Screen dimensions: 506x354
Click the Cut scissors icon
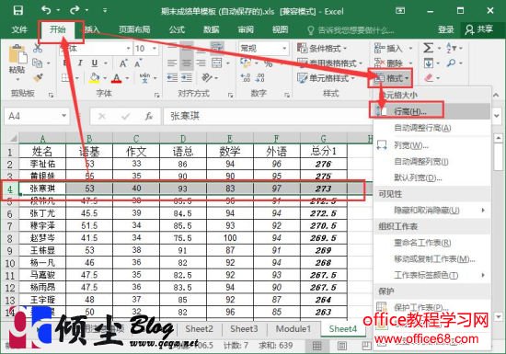point(38,49)
